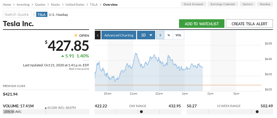Collapse chart with the left chevron button
The image size is (277, 118).
pos(98,35)
